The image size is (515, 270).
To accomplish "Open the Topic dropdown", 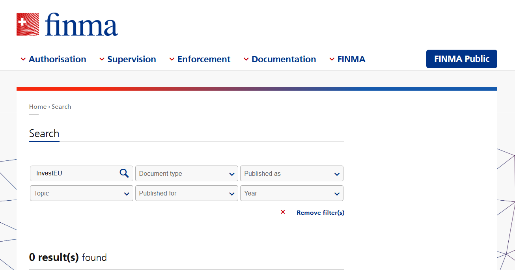I will click(x=81, y=193).
